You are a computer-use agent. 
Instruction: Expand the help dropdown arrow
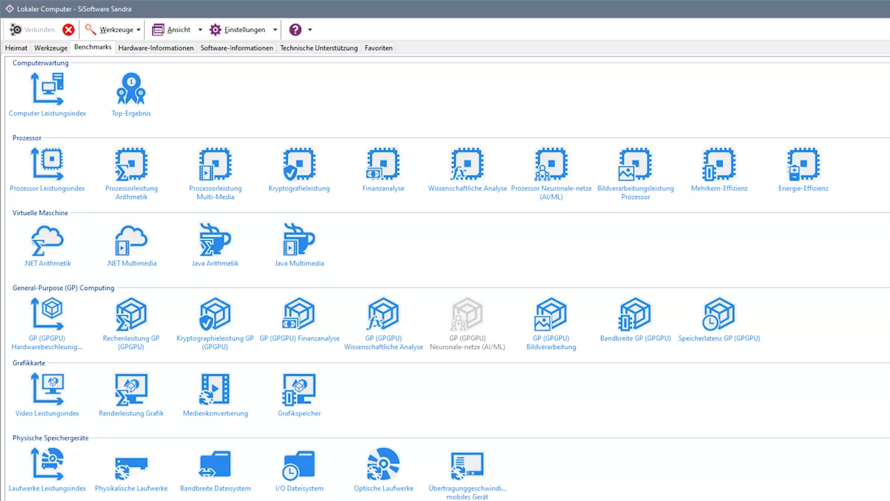click(x=310, y=30)
